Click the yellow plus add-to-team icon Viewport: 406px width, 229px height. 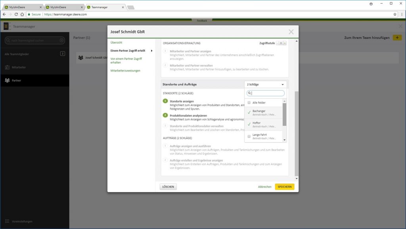[x=397, y=38]
